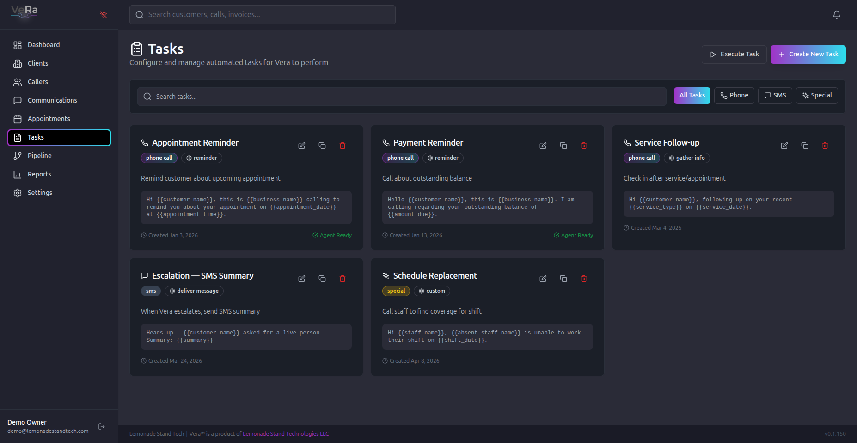Open Dashboard from the sidebar
857x443 pixels.
59,45
